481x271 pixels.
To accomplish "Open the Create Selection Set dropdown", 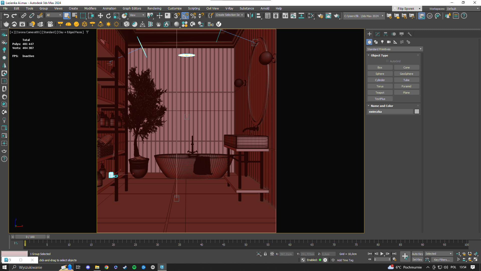I will (x=229, y=15).
